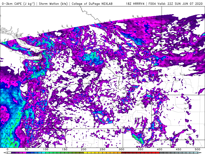
Task: Click the 'F004' forecast hour text
Action: point(152,4)
